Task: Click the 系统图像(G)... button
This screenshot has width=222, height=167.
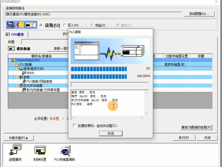Action: [x=199, y=14]
